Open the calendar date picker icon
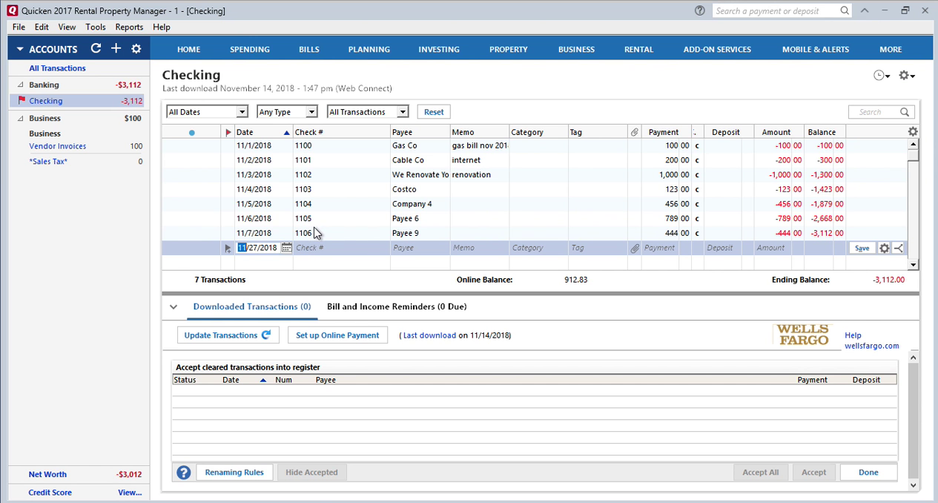The height and width of the screenshot is (503, 938). pyautogui.click(x=286, y=248)
